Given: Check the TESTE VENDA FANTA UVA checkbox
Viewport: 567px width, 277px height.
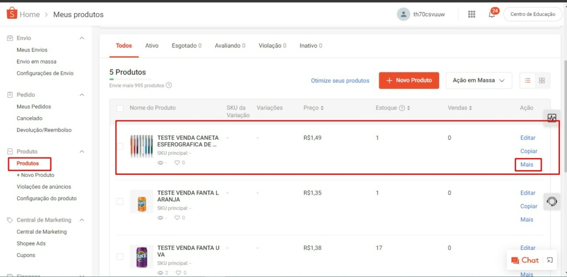Looking at the screenshot, I should tap(120, 257).
